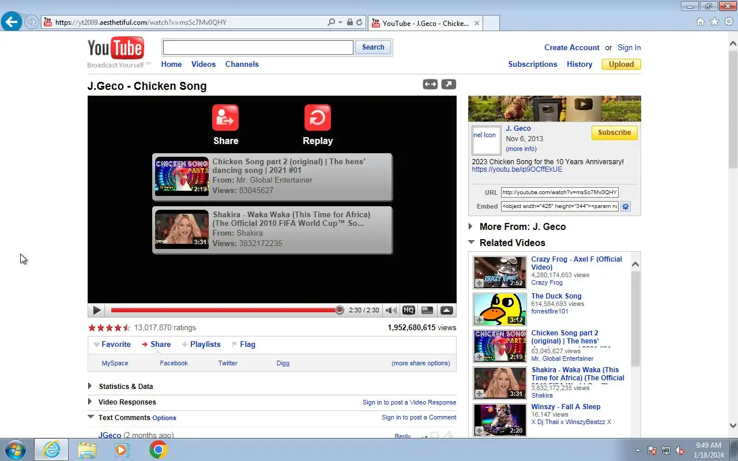Refresh the page using address bar icon
The height and width of the screenshot is (461, 738).
359,22
